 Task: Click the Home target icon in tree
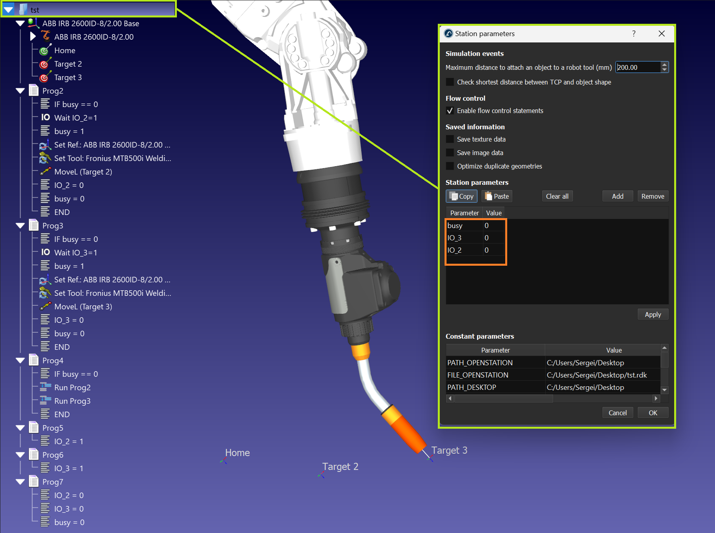[x=45, y=51]
